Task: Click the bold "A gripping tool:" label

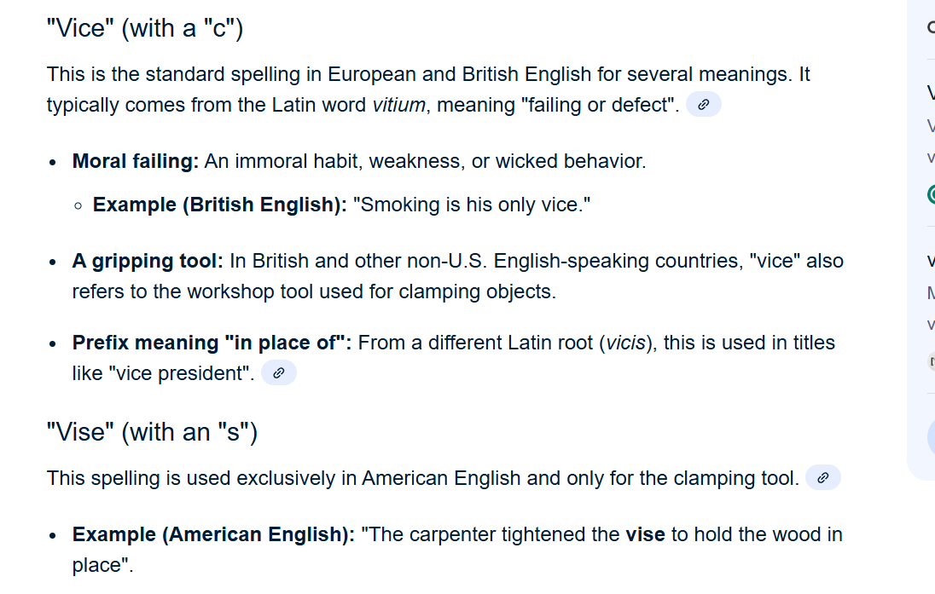Action: pyautogui.click(x=148, y=261)
